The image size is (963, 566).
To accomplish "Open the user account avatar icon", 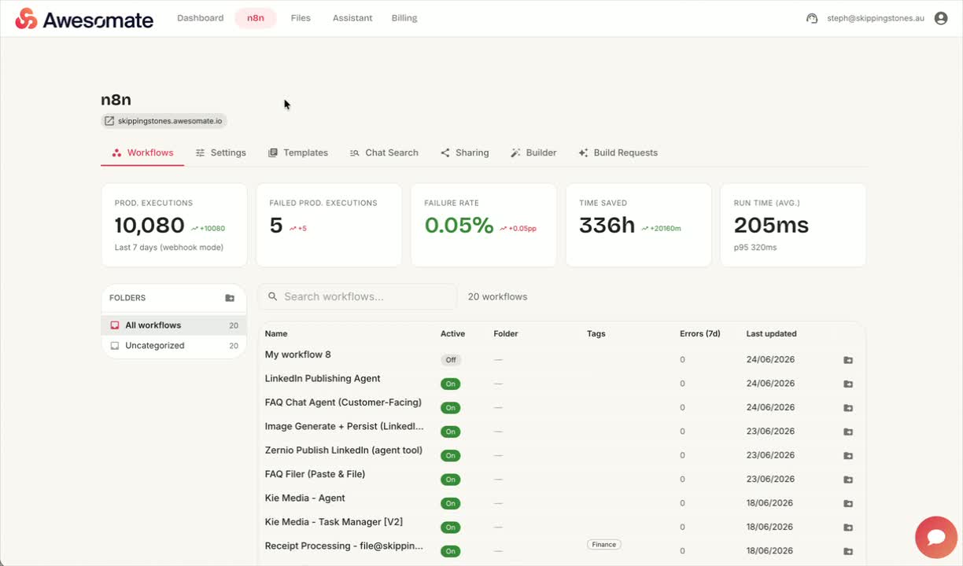I will click(x=940, y=18).
